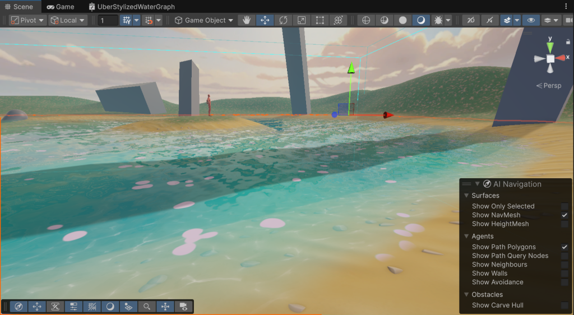Open the camera overlay button in bottom bar
This screenshot has width=574, height=315.
(183, 307)
